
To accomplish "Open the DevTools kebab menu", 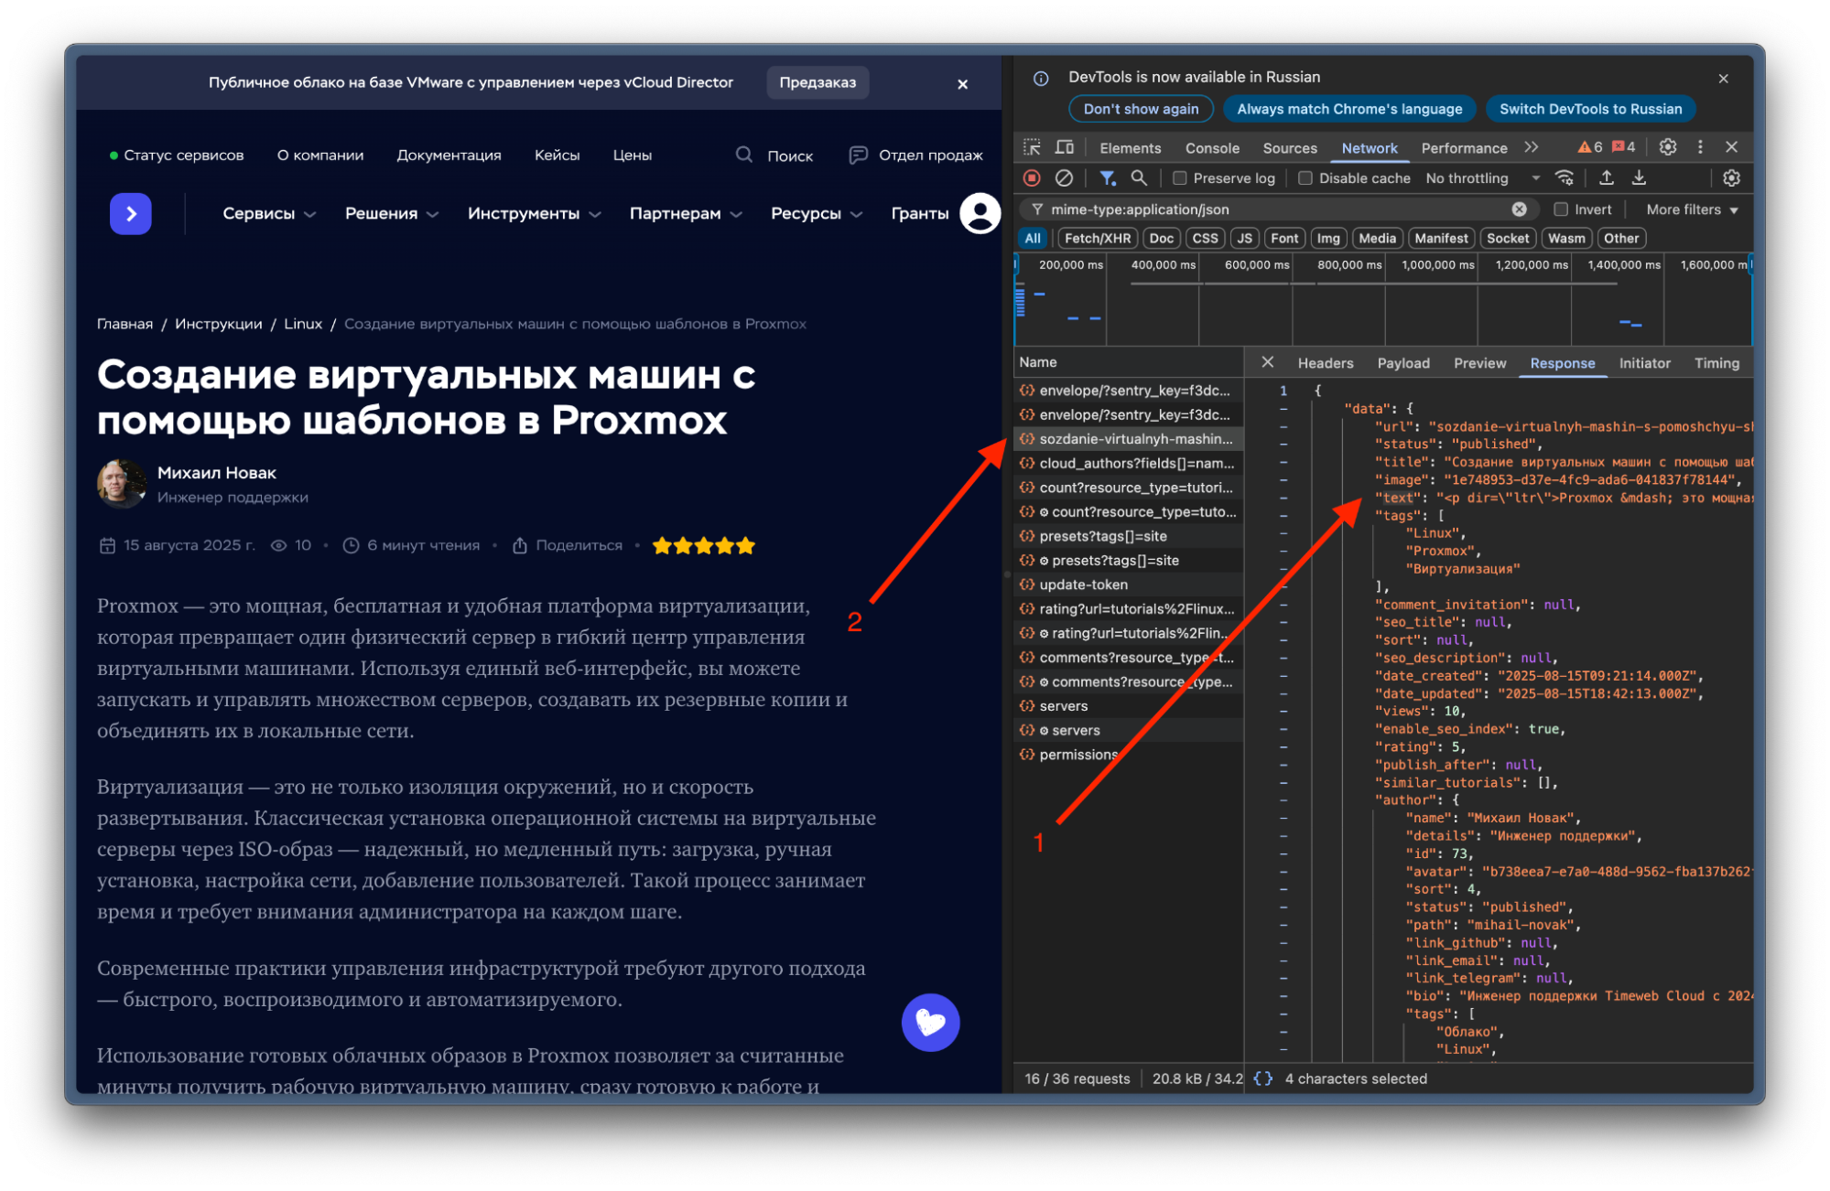I will point(1700,147).
